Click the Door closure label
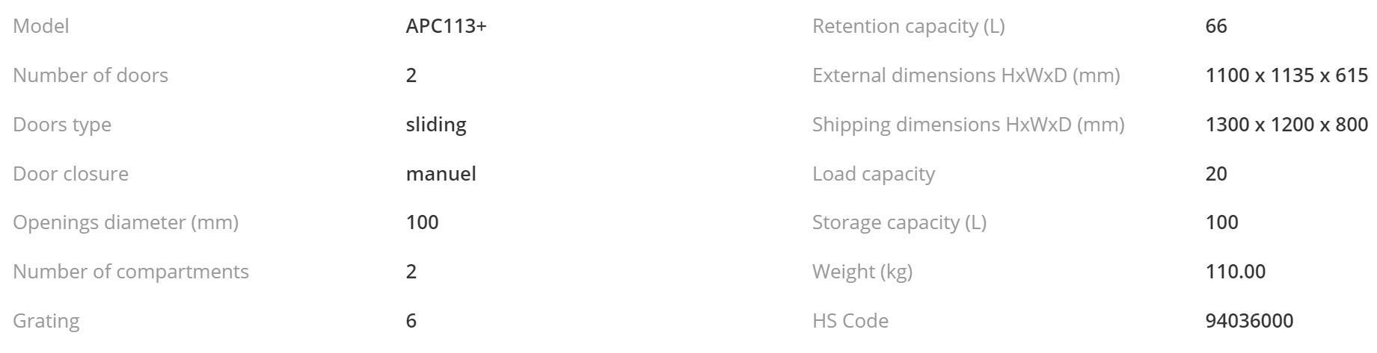Screen dimensions: 1377x353 click(70, 174)
